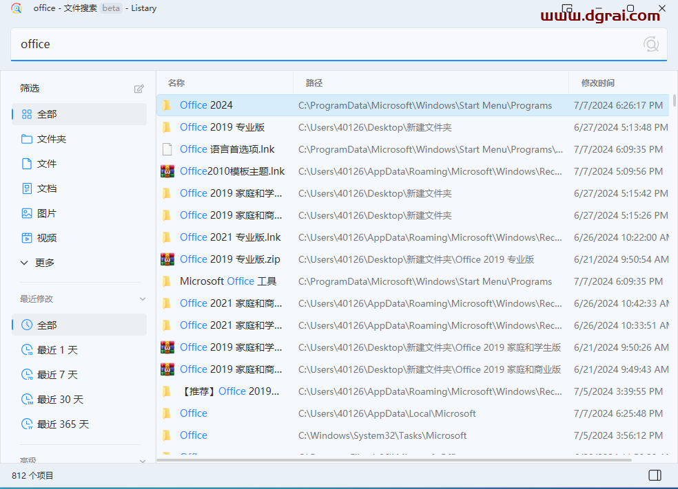Click folder icon of Office in AppData\Local\Microsoft

167,413
